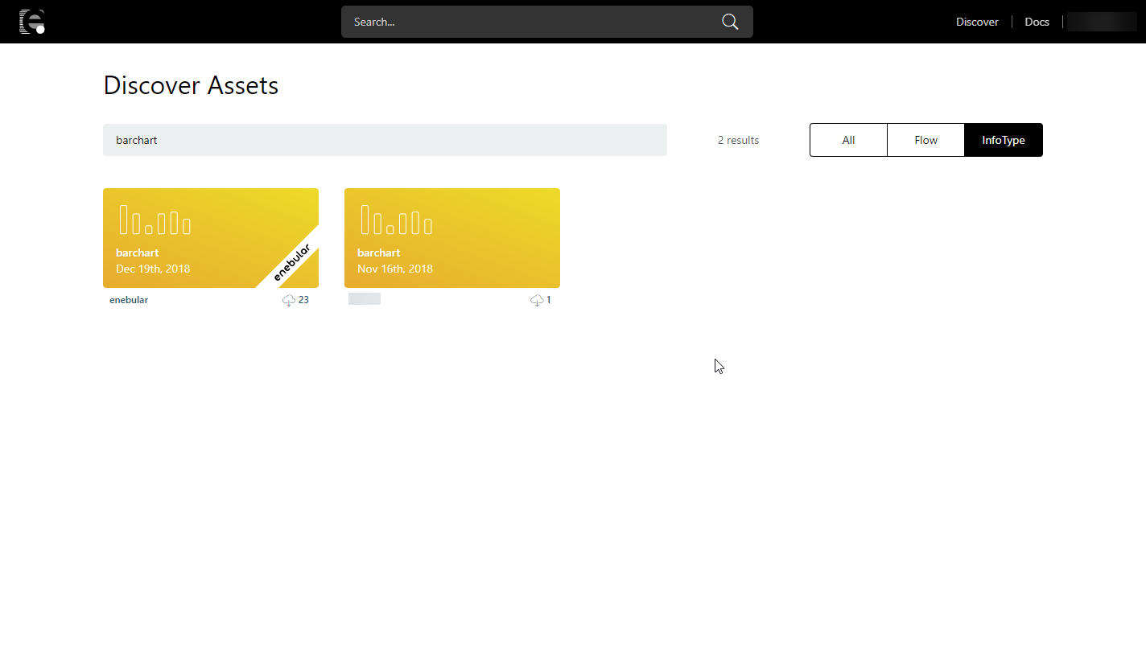Toggle the InfoType filter
The height and width of the screenshot is (653, 1146).
[x=1003, y=140]
